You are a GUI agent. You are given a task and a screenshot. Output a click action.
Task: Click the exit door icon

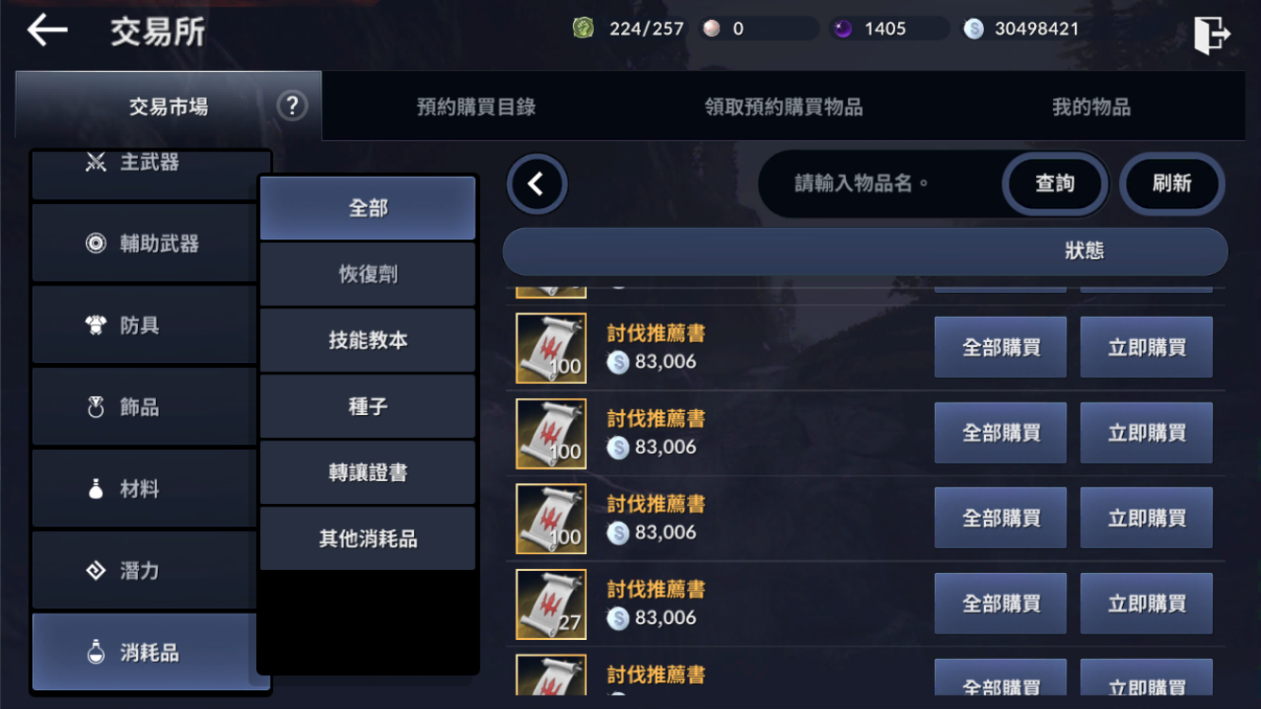[x=1211, y=36]
